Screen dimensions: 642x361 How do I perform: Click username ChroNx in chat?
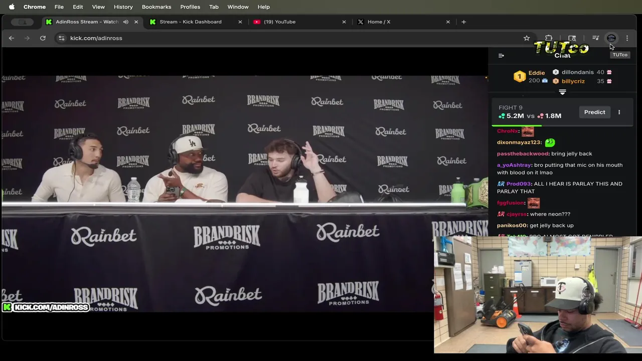508,131
